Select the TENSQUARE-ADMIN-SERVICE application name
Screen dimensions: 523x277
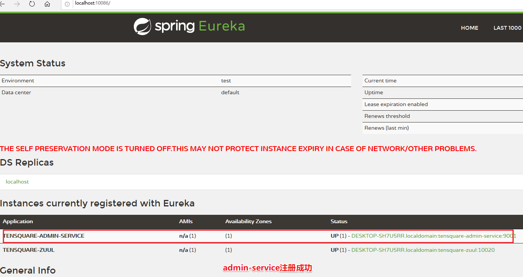click(x=44, y=236)
